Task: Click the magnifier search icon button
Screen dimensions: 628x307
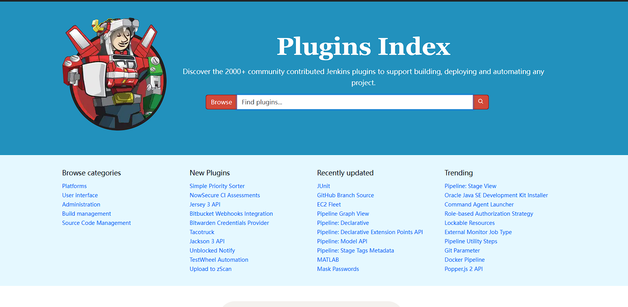Action: click(481, 102)
